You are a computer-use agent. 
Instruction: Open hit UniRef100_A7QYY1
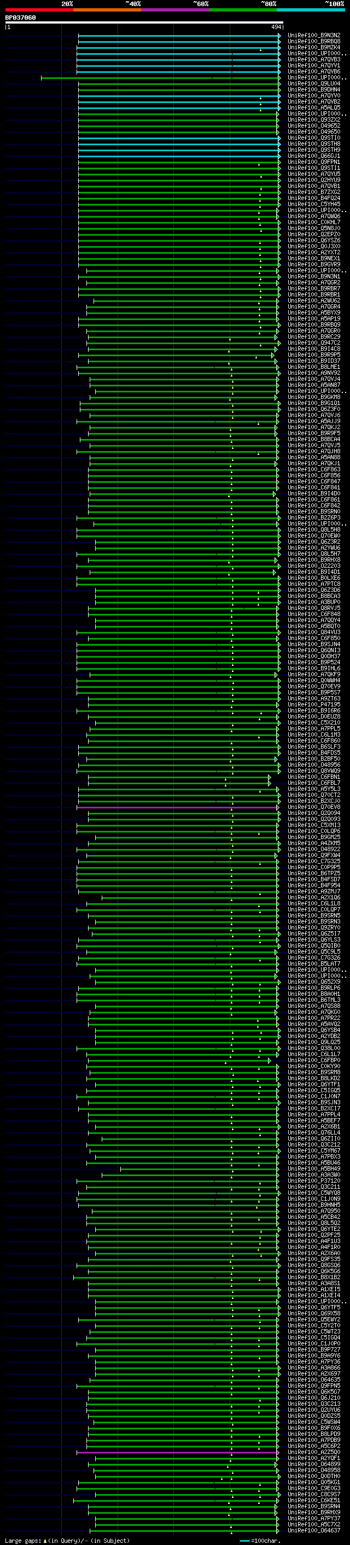(x=314, y=65)
